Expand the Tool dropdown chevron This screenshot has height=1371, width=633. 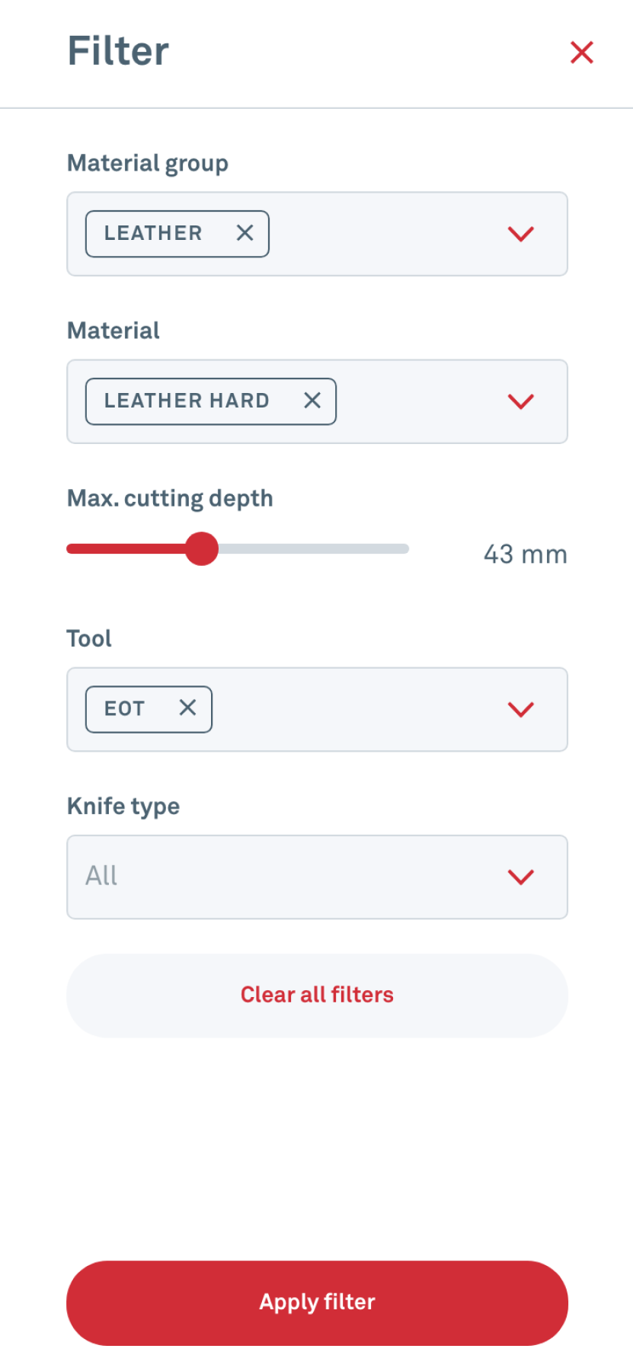coord(521,709)
